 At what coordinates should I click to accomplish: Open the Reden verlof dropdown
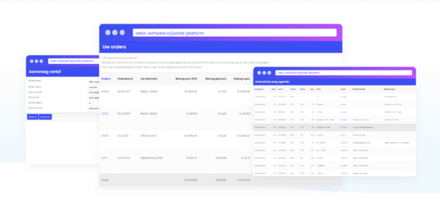point(93,87)
